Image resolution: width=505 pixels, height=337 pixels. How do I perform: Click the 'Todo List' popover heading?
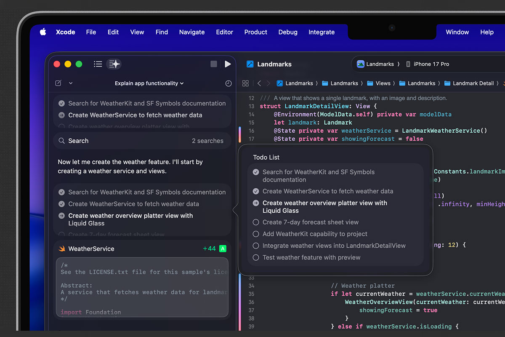click(x=266, y=157)
